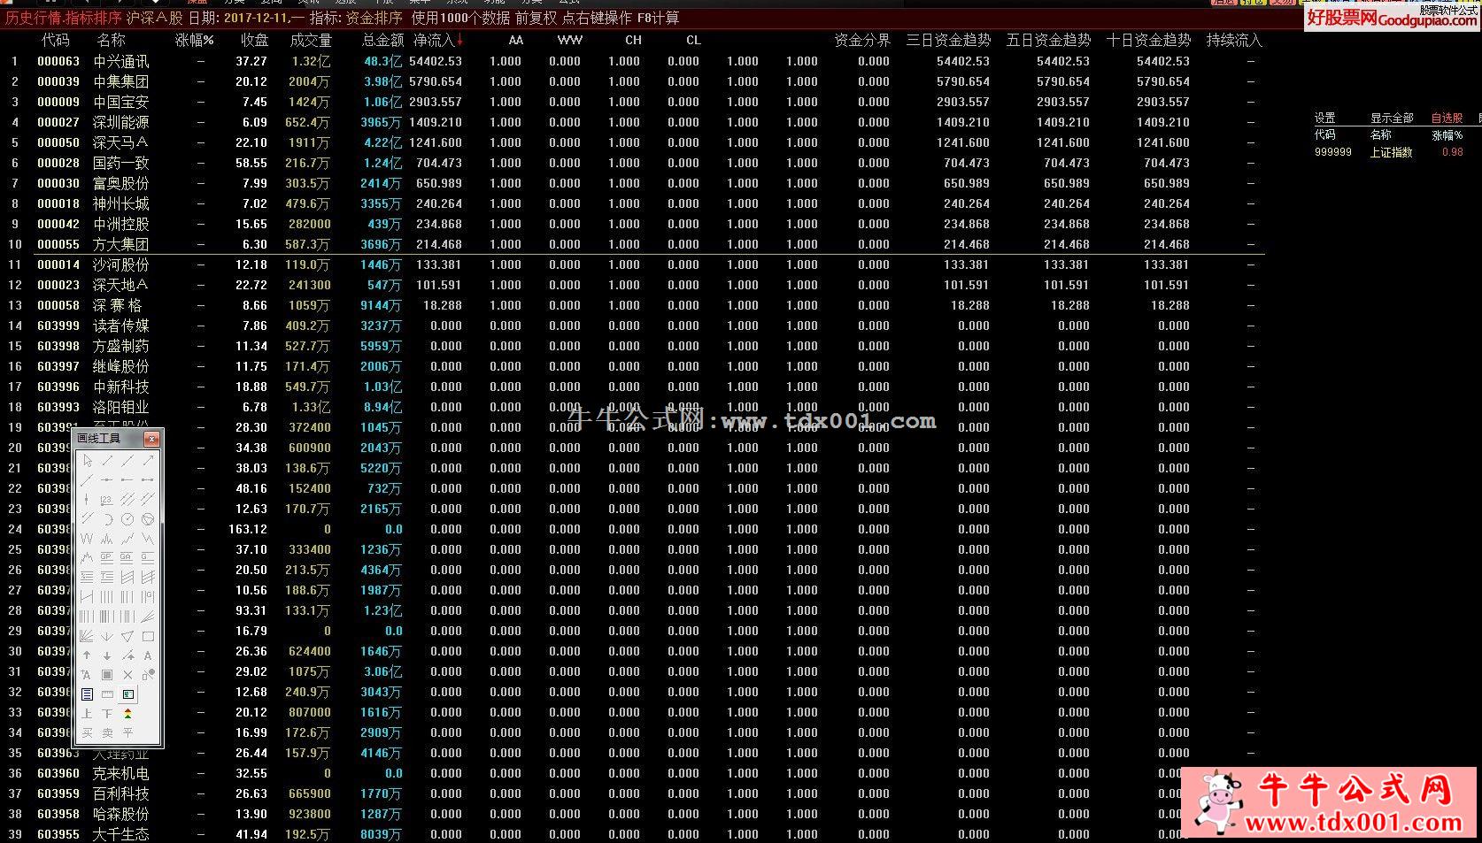Choose the up arrow marker tool
The width and height of the screenshot is (1482, 843).
pos(87,655)
